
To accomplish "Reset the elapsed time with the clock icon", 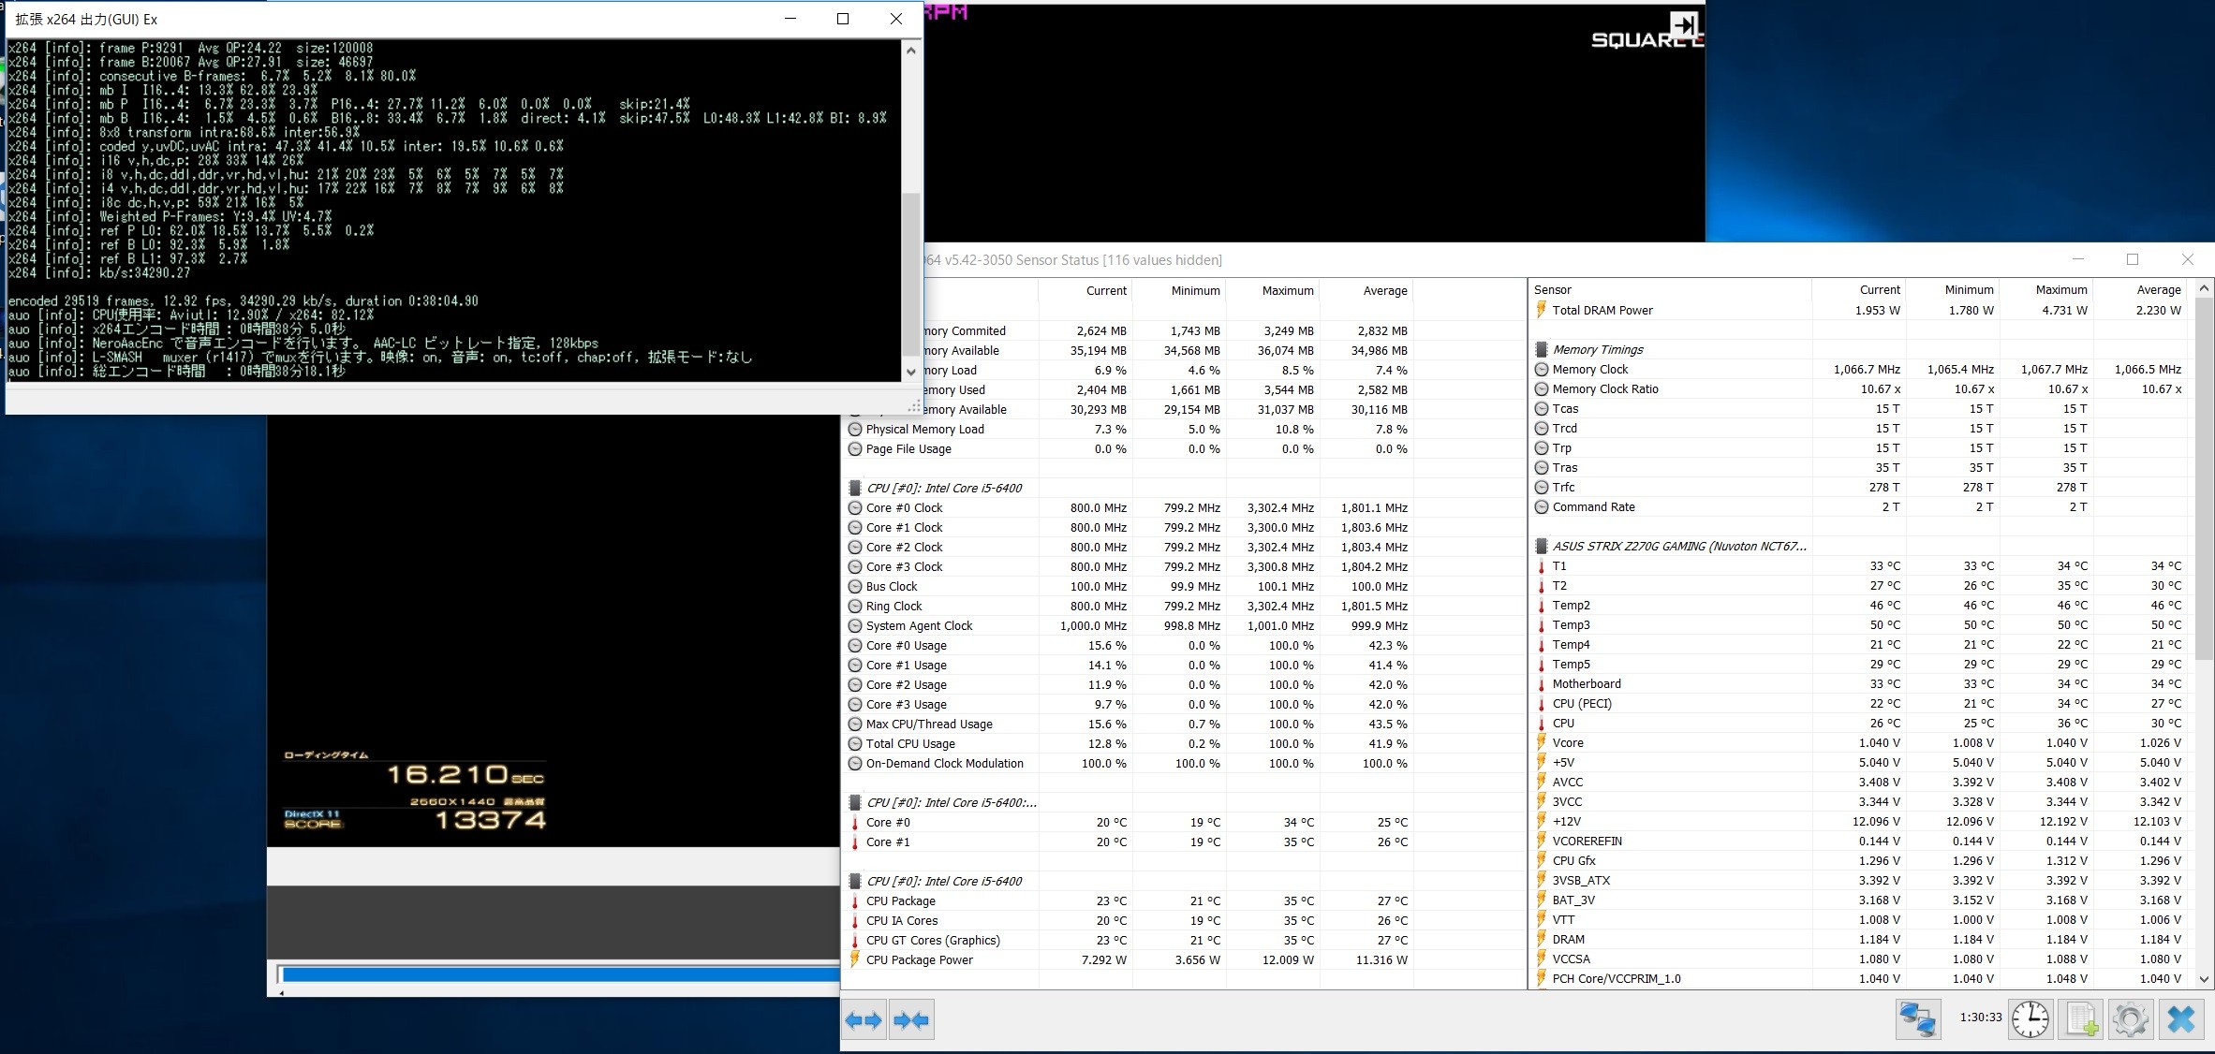I will point(2030,1019).
